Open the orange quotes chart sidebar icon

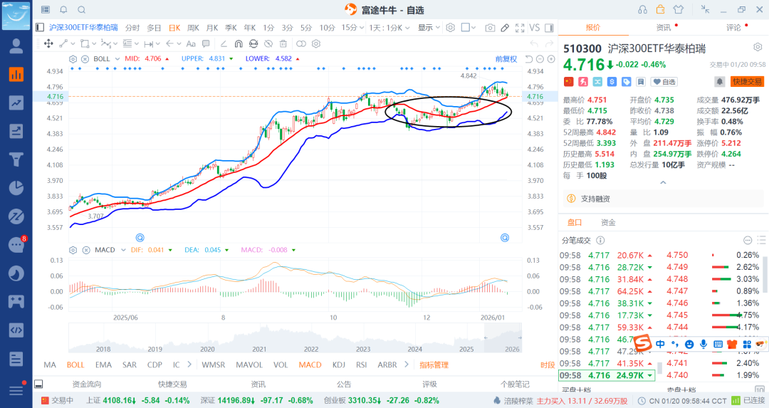coord(16,74)
